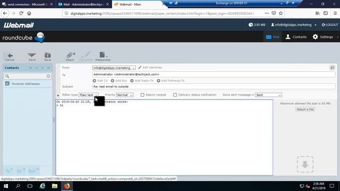340x191 pixels.
Task: Open roundcube Settings
Action: (323, 37)
